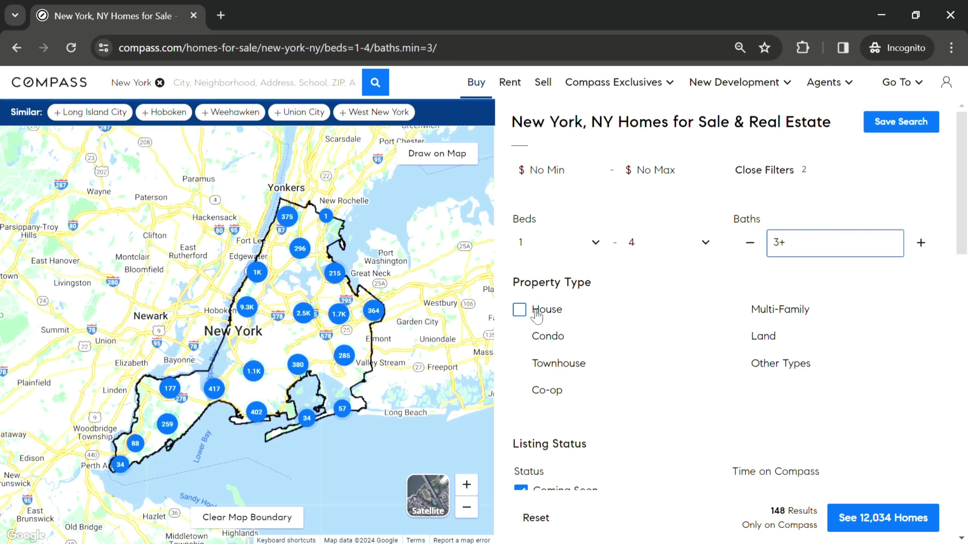The image size is (968, 544).
Task: Open the user account profile icon
Action: [x=946, y=82]
